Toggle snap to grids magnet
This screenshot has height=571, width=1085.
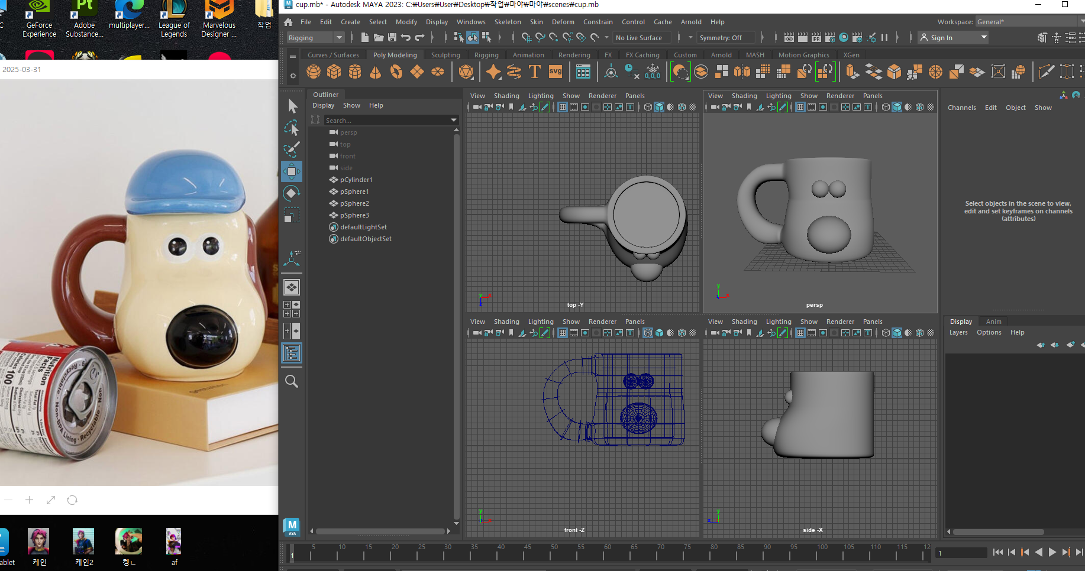[x=526, y=37]
